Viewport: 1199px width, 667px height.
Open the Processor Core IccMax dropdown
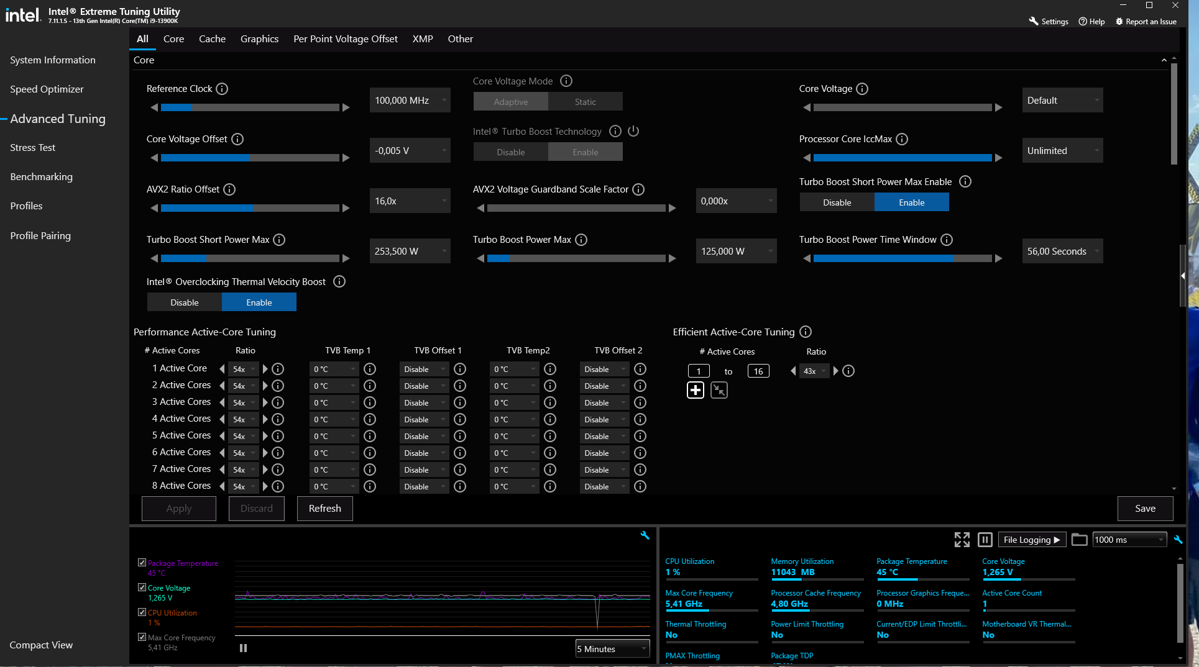(1063, 151)
